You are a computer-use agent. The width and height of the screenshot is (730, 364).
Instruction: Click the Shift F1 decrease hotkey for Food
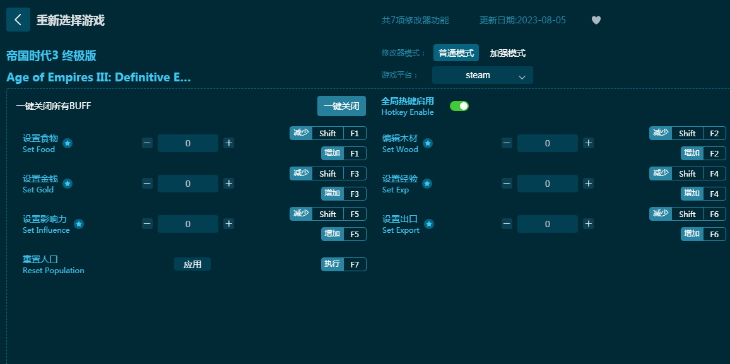328,133
